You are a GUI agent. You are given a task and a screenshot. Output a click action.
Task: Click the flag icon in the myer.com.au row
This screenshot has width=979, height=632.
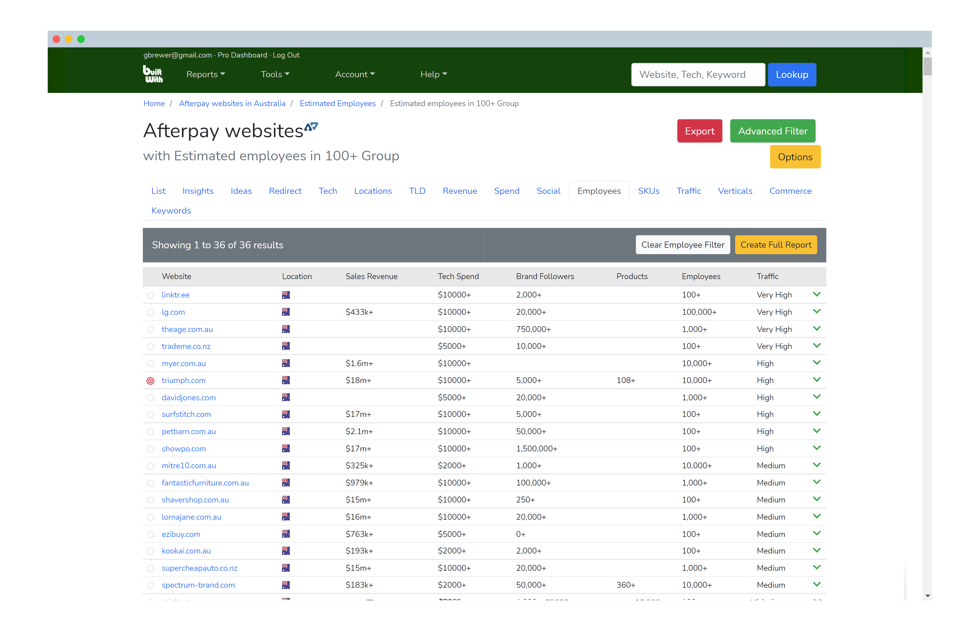point(286,363)
